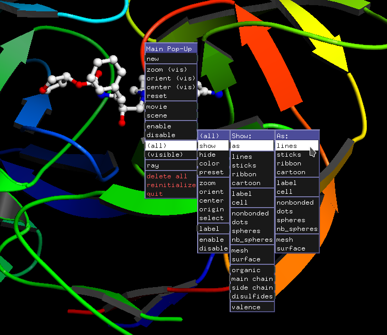Choose 'preset' in (all) submenu

[x=214, y=172]
